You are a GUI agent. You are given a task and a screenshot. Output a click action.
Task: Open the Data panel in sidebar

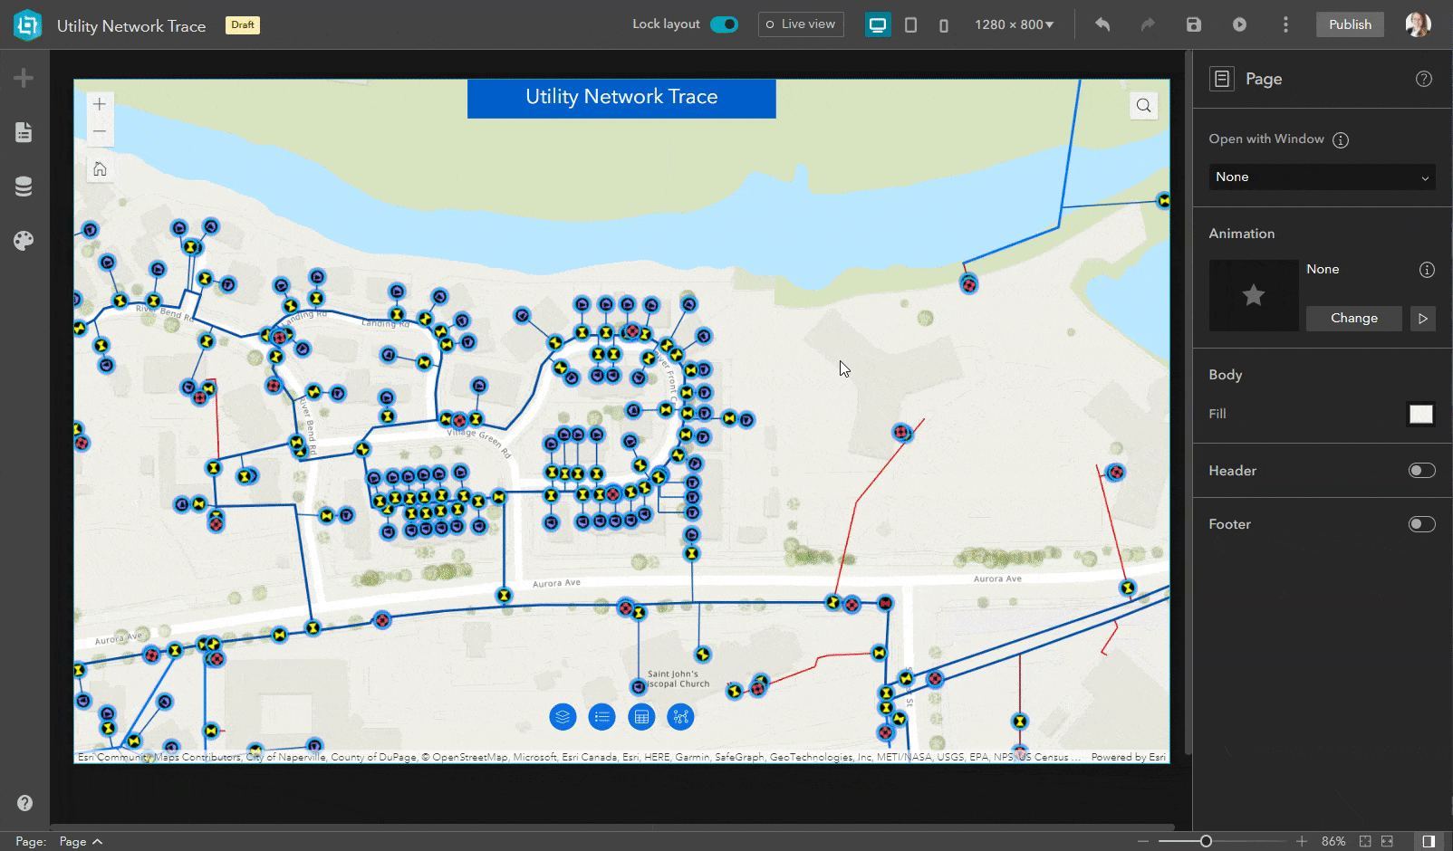[x=24, y=186]
